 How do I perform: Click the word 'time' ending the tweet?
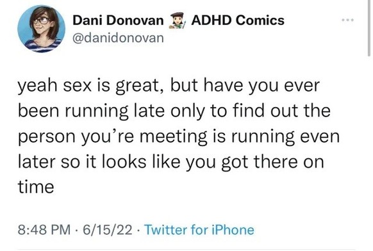(36, 187)
